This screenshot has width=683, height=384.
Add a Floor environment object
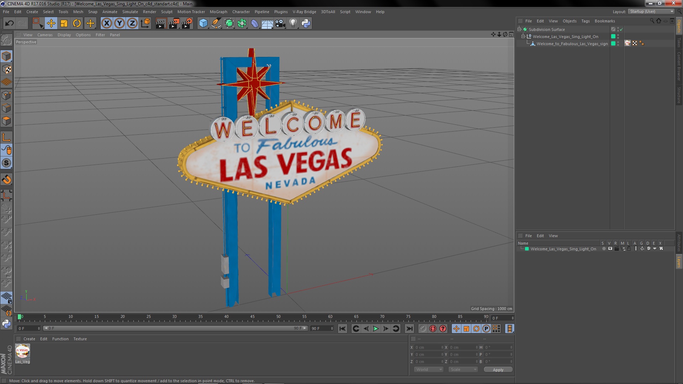coord(268,23)
